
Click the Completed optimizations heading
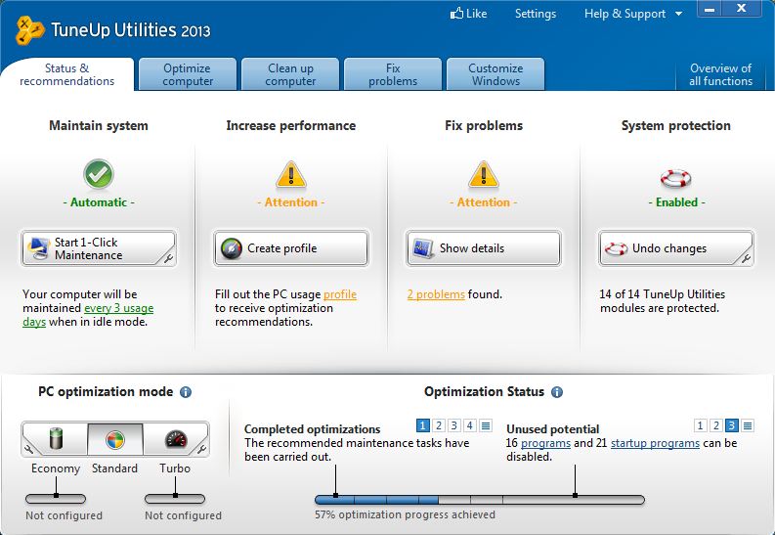coord(313,428)
